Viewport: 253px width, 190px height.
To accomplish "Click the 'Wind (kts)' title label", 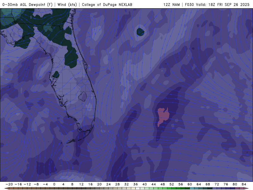I will point(67,4).
